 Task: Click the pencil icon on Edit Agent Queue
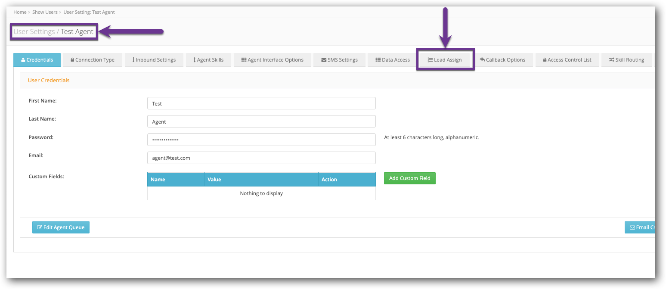click(x=40, y=227)
